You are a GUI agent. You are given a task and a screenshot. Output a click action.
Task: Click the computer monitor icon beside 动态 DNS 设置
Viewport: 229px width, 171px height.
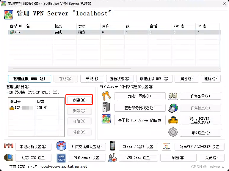(8, 157)
